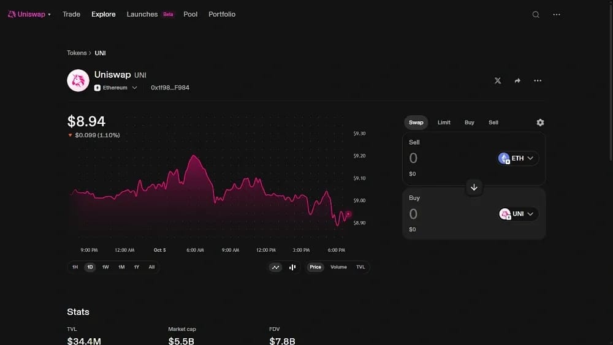Click the $5.5B Market cap value
This screenshot has height=345, width=613.
[x=181, y=341]
